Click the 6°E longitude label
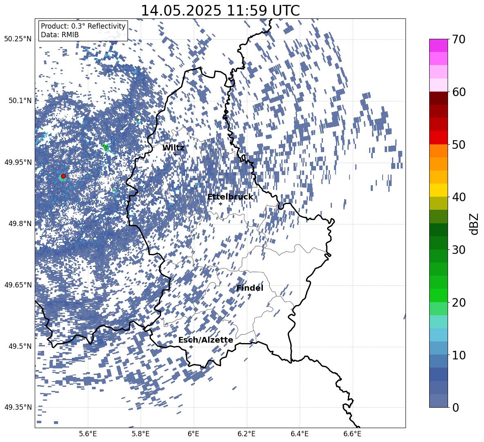This screenshot has height=442, width=484. pos(193,434)
